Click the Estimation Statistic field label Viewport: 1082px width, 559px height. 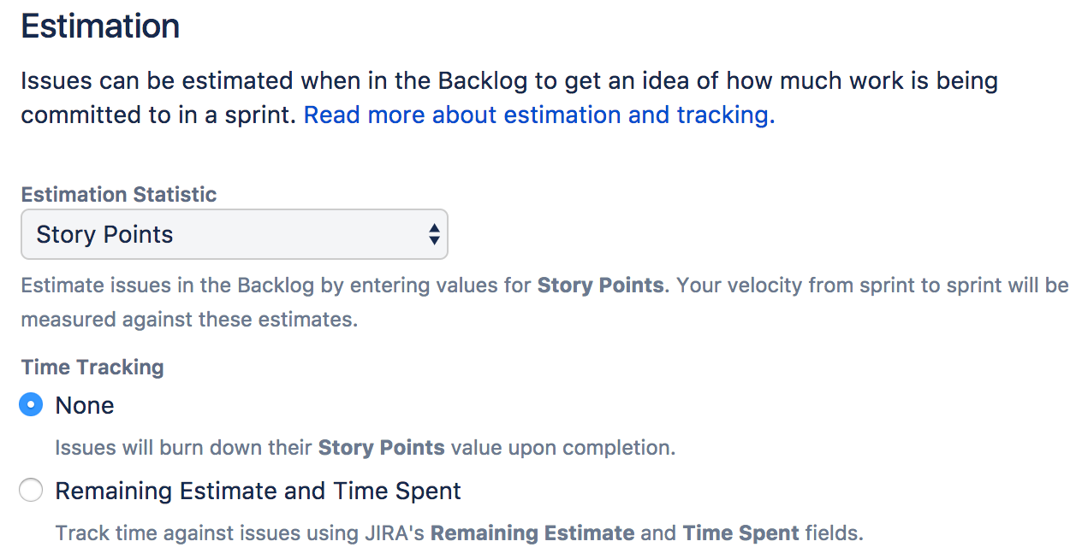(119, 194)
